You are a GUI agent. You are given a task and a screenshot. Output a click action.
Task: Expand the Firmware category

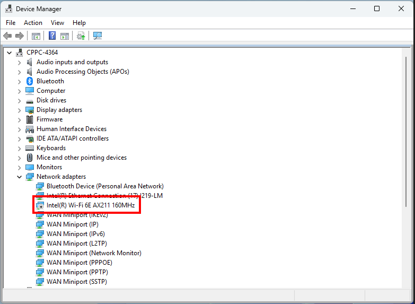(x=19, y=120)
